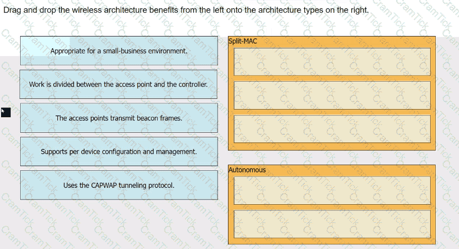Select 'Supports per device configuration and management' item

(119, 151)
